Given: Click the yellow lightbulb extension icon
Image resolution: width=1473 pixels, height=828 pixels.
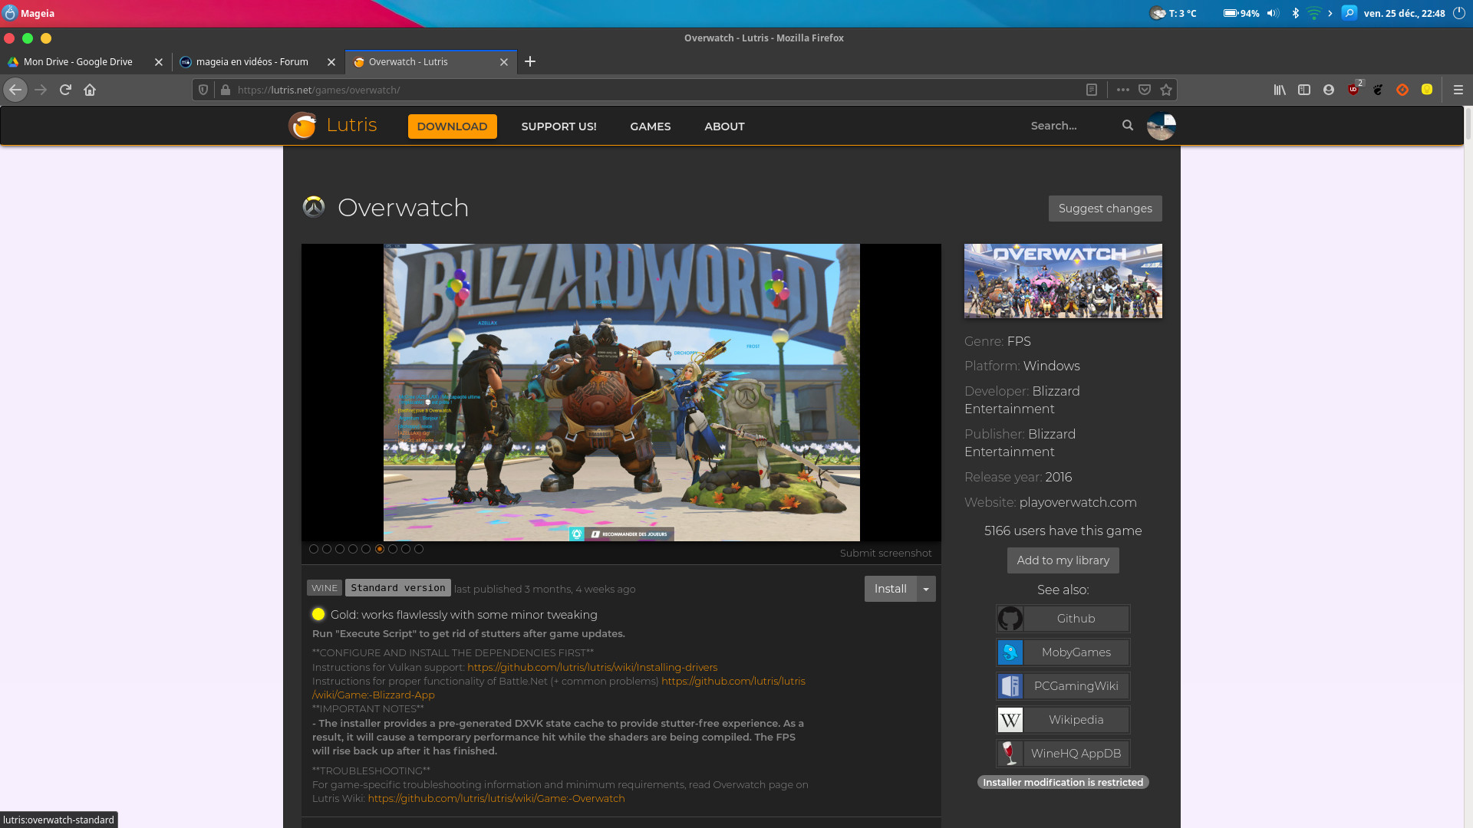Looking at the screenshot, I should tap(1427, 90).
